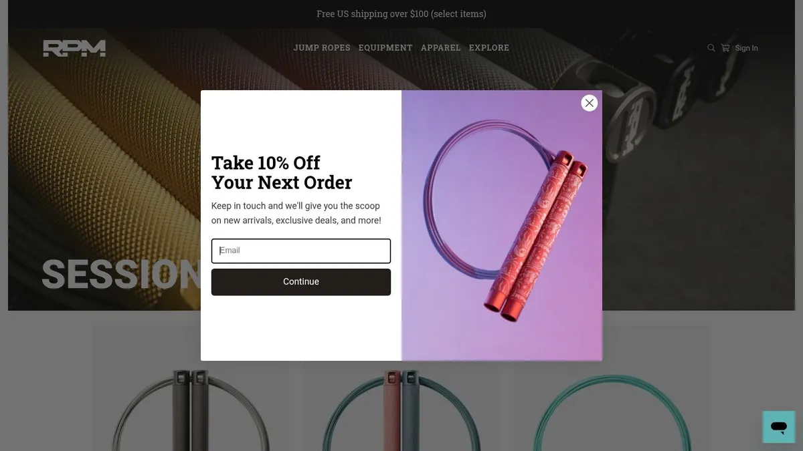Viewport: 803px width, 451px height.
Task: Click the red jump rope popup image
Action: click(x=502, y=226)
